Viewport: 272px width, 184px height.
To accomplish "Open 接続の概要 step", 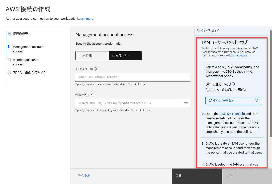I will click(20, 34).
